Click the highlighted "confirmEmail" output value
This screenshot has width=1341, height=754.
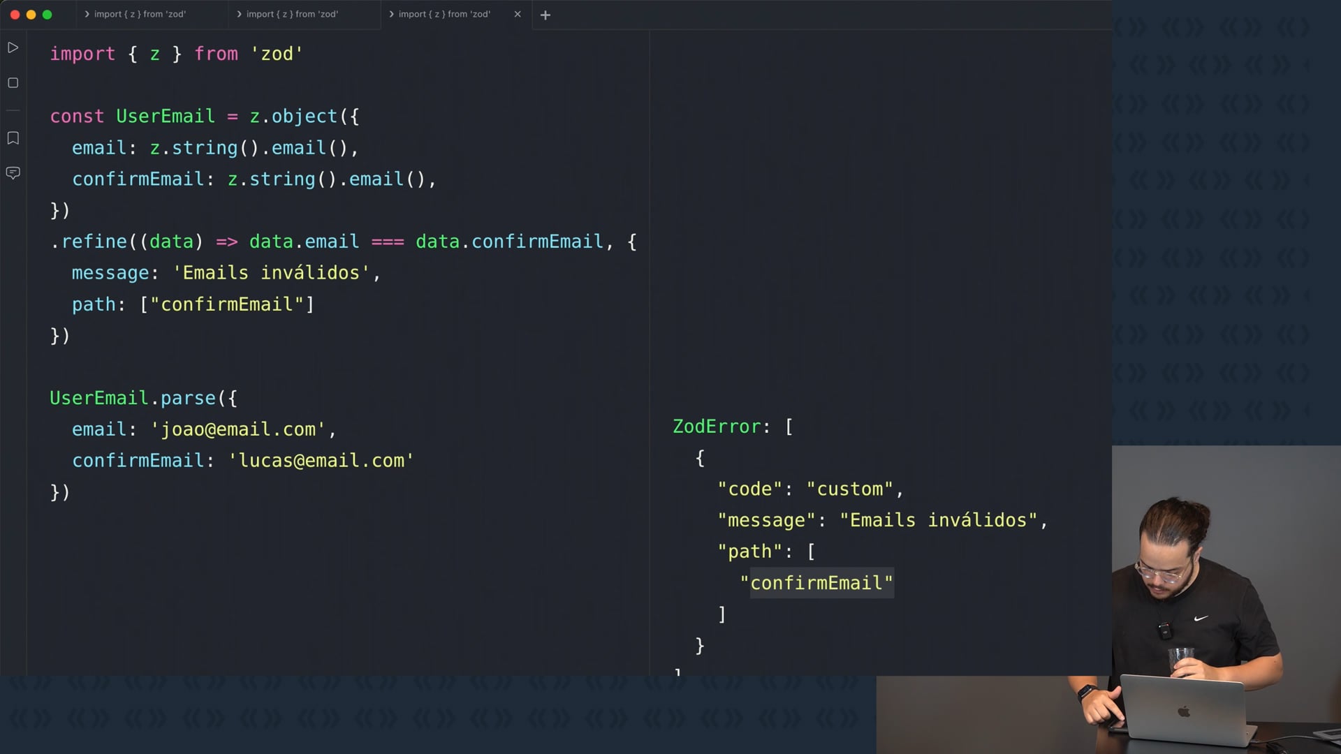coord(821,583)
